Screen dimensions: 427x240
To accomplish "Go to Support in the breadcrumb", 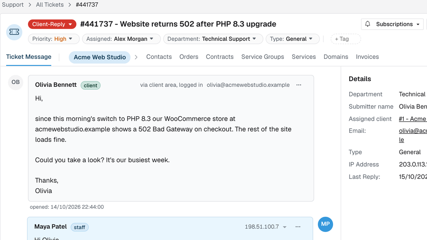I will (13, 5).
